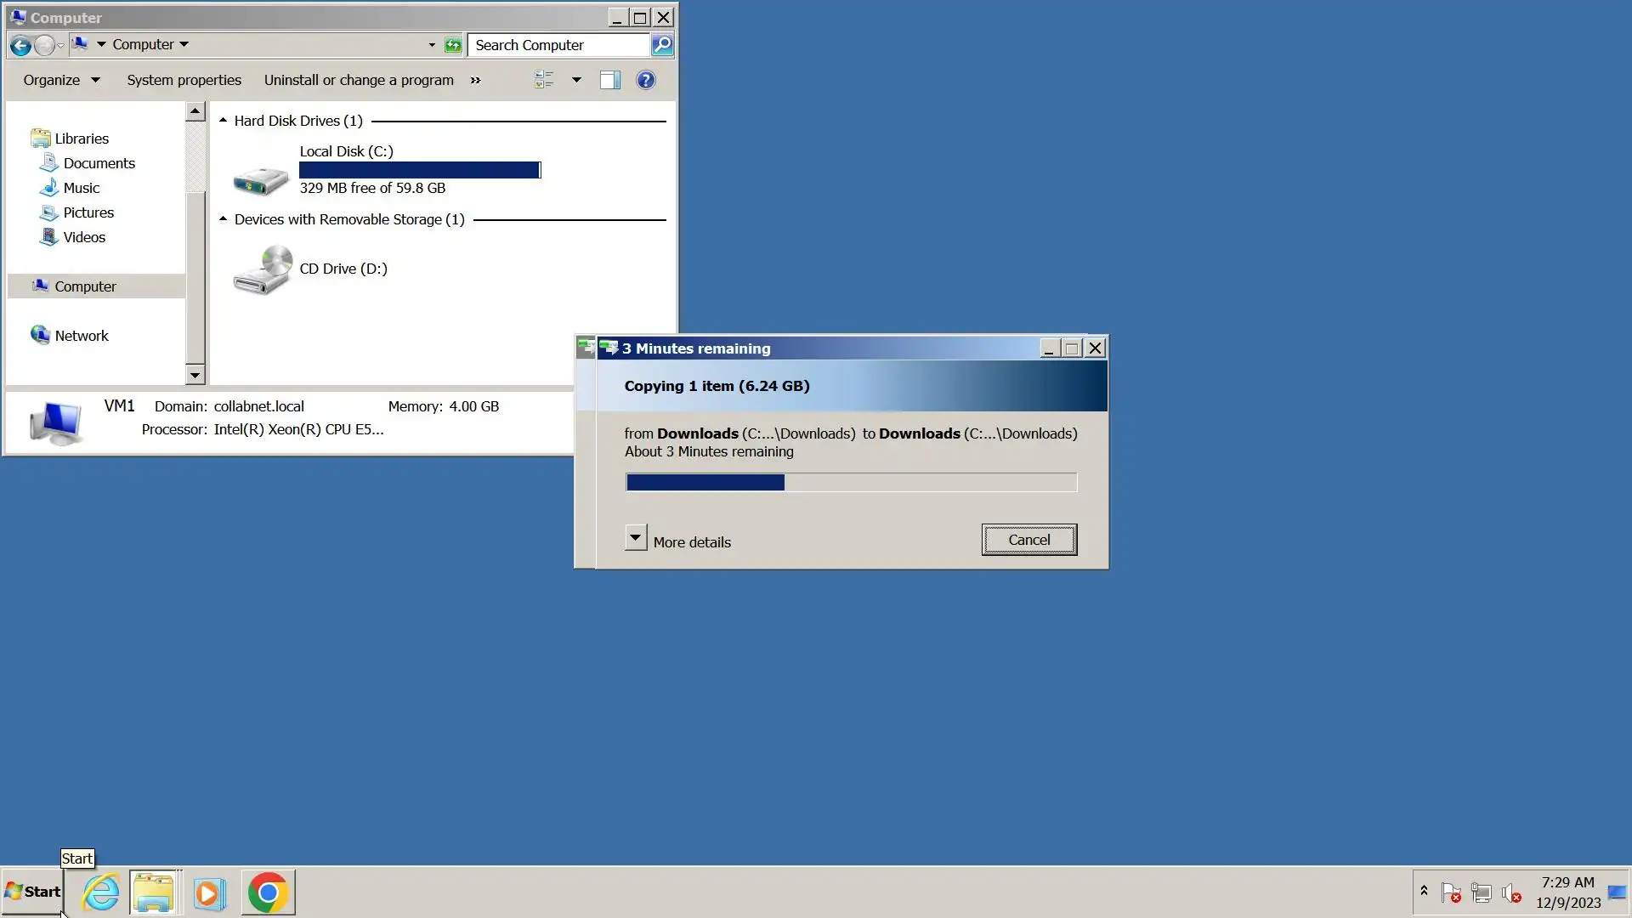Open the Organize menu
This screenshot has height=918, width=1632.
click(61, 80)
